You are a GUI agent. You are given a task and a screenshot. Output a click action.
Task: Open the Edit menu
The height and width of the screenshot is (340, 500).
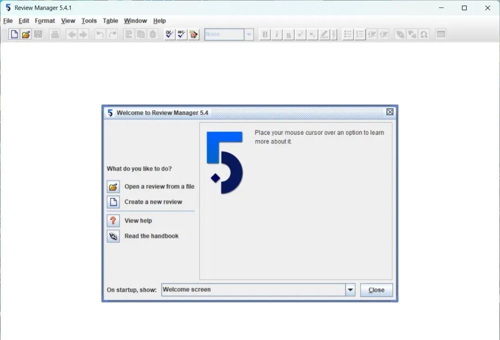click(24, 21)
